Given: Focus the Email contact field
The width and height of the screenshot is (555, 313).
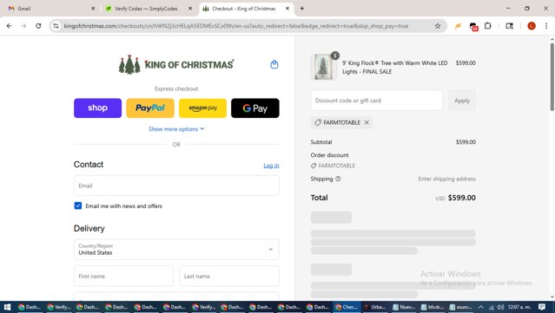Looking at the screenshot, I should coord(176,186).
